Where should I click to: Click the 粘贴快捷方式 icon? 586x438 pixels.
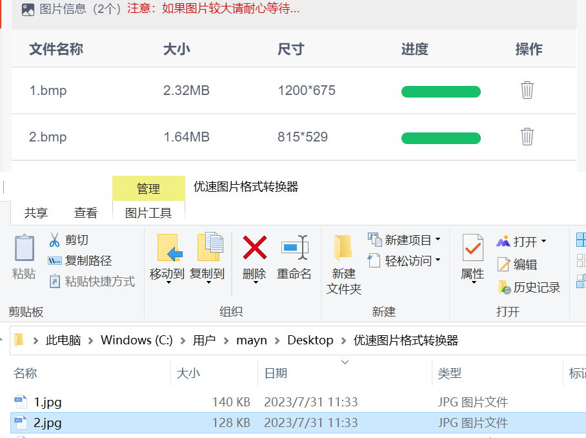point(55,281)
